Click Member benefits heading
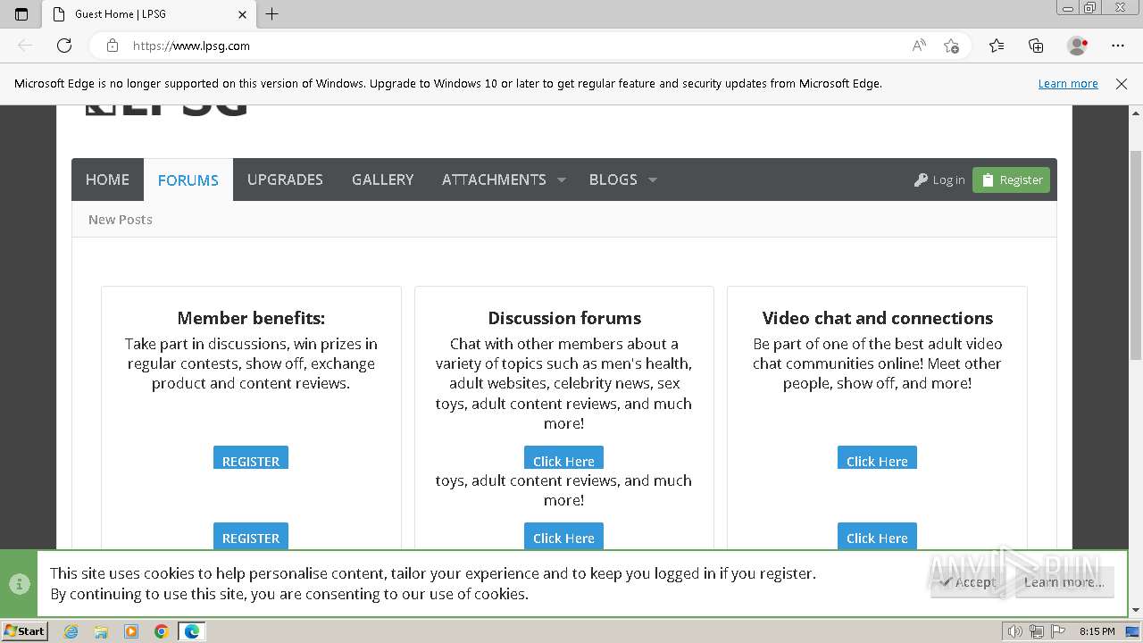The image size is (1143, 643). (x=251, y=318)
